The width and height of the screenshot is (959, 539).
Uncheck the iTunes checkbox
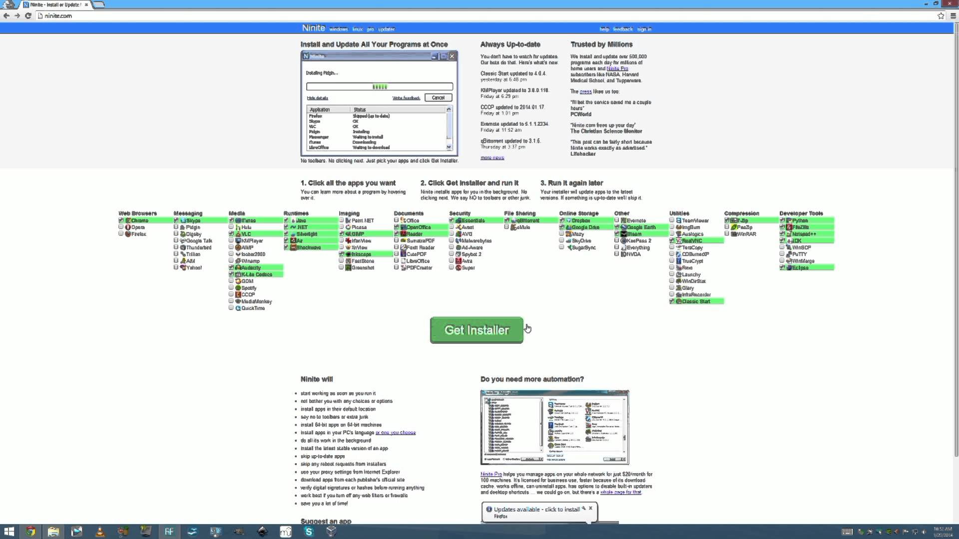pos(231,220)
